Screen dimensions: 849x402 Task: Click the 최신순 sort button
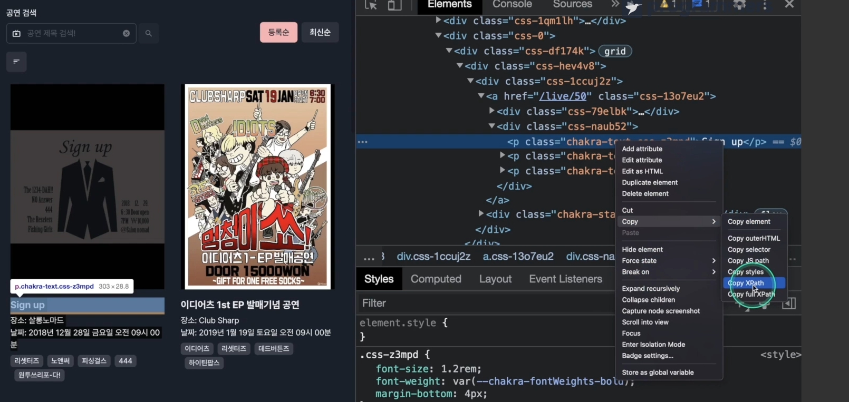coord(320,33)
